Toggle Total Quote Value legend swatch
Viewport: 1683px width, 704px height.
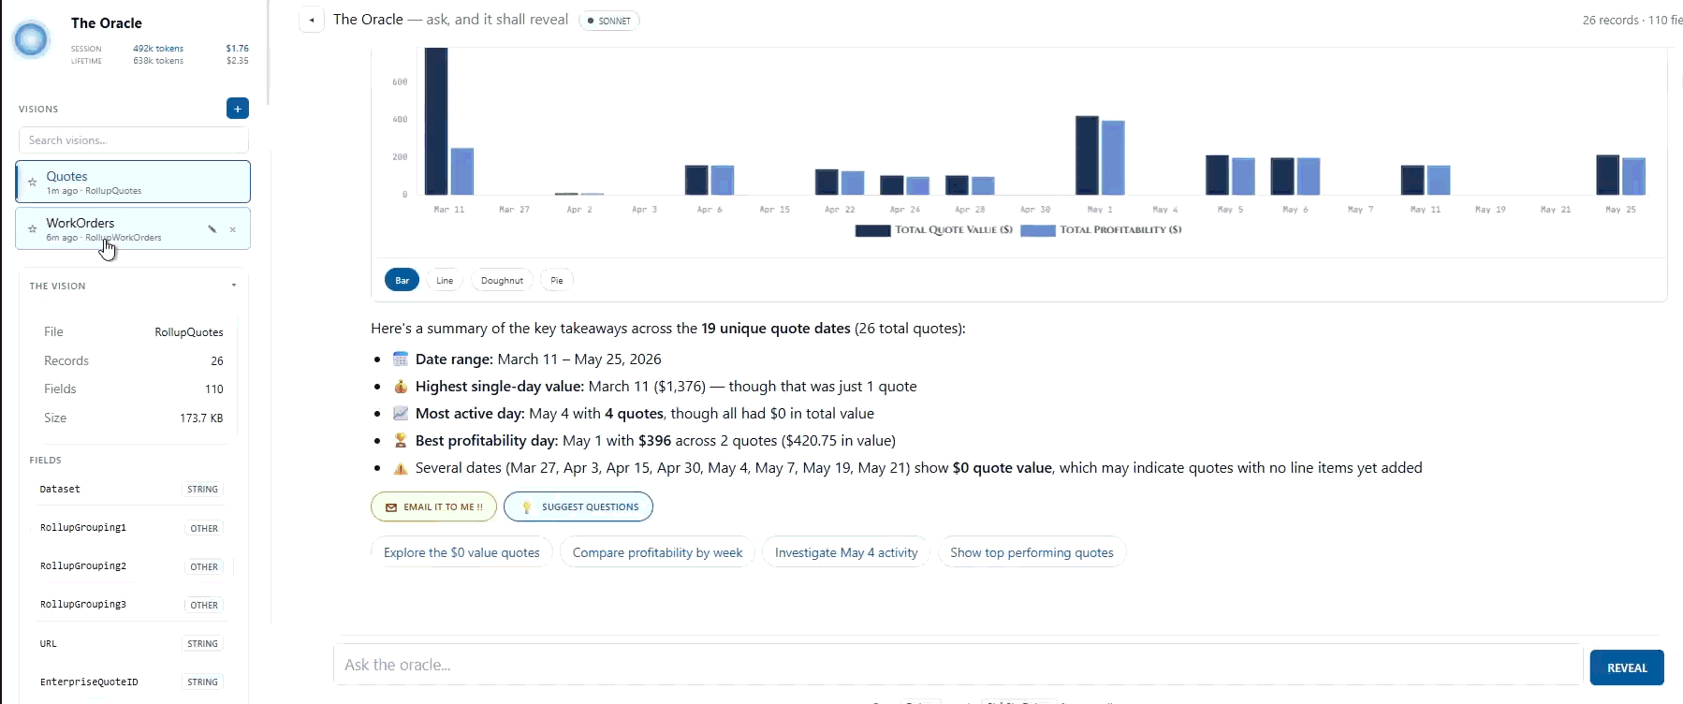coord(872,230)
